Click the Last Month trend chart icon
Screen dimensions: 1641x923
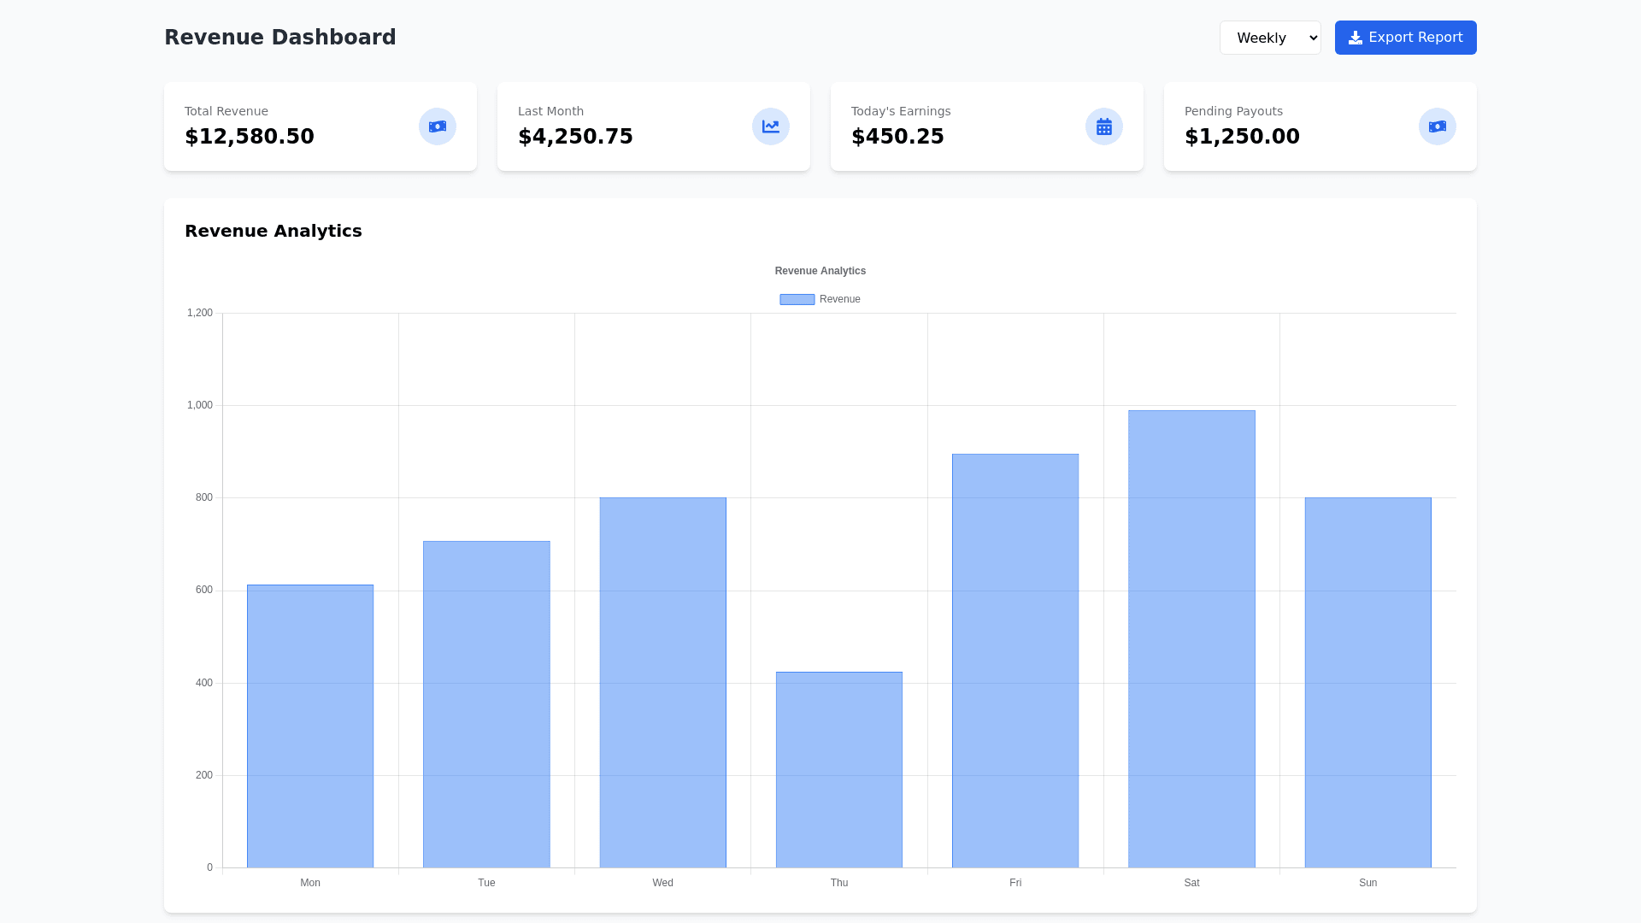click(770, 126)
